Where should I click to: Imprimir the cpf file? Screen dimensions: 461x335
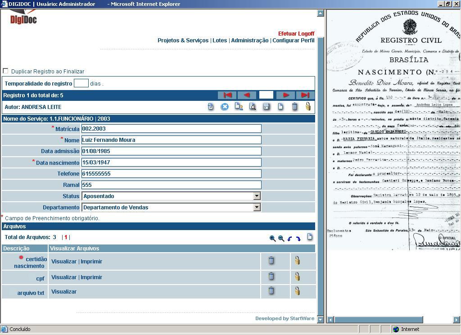tap(91, 277)
